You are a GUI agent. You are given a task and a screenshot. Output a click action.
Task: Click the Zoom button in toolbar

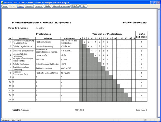tap(20, 6)
